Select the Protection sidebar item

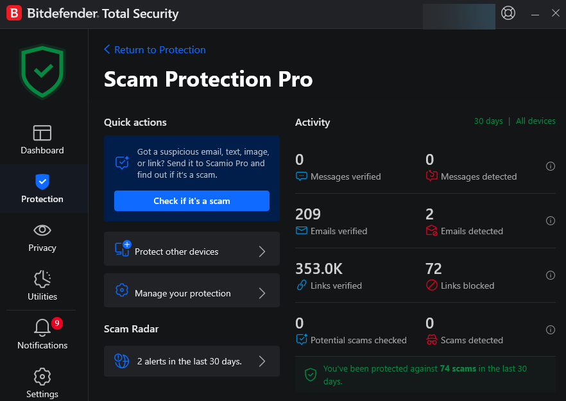(x=42, y=189)
